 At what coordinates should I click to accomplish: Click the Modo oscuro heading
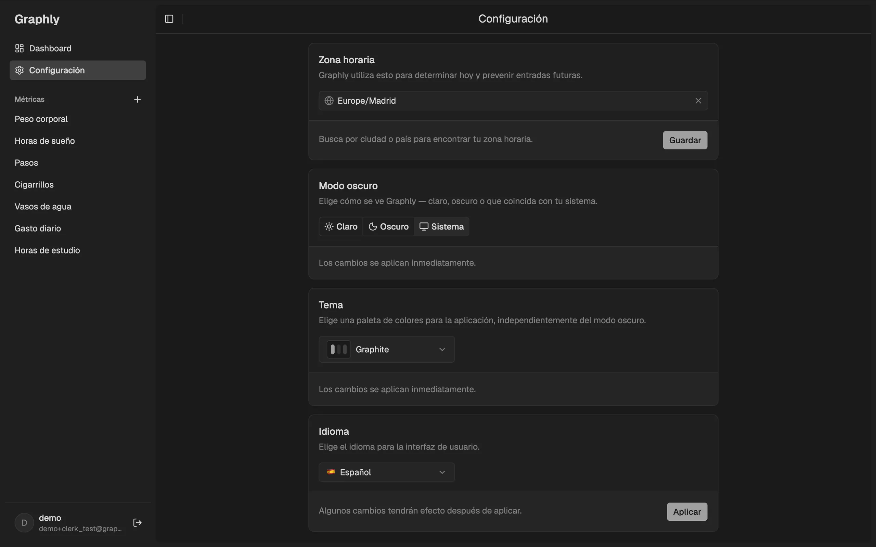pyautogui.click(x=348, y=186)
